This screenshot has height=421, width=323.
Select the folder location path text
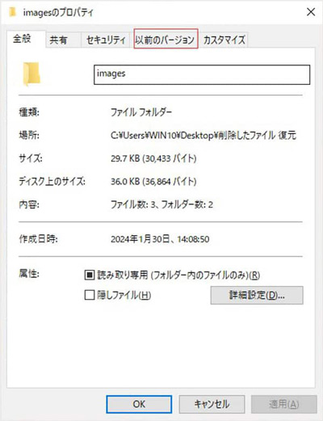click(203, 135)
